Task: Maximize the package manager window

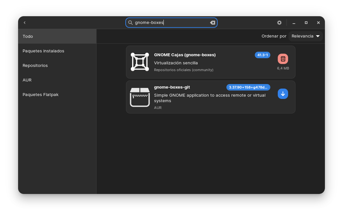Action: [x=306, y=23]
